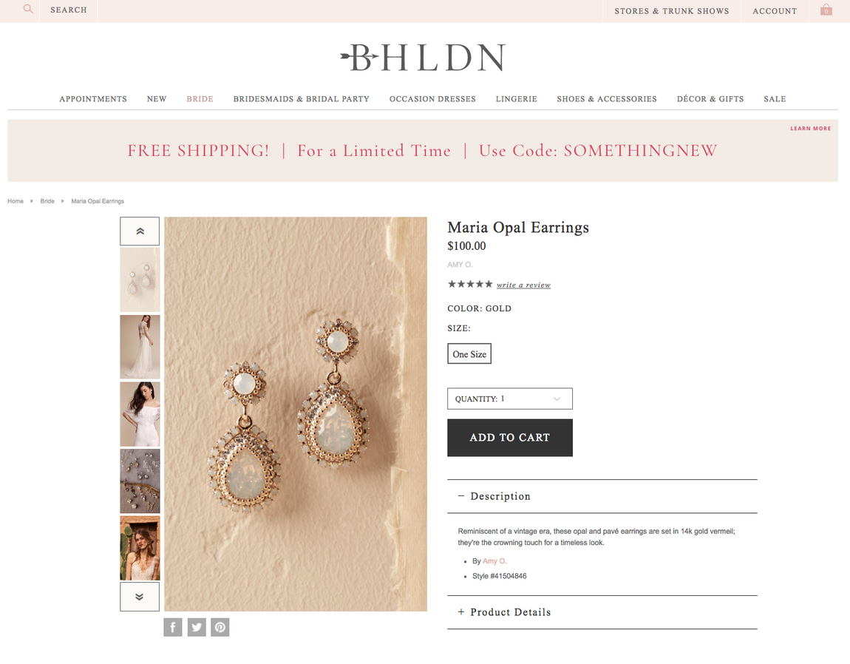Open the Amy O. designer link

(x=494, y=561)
